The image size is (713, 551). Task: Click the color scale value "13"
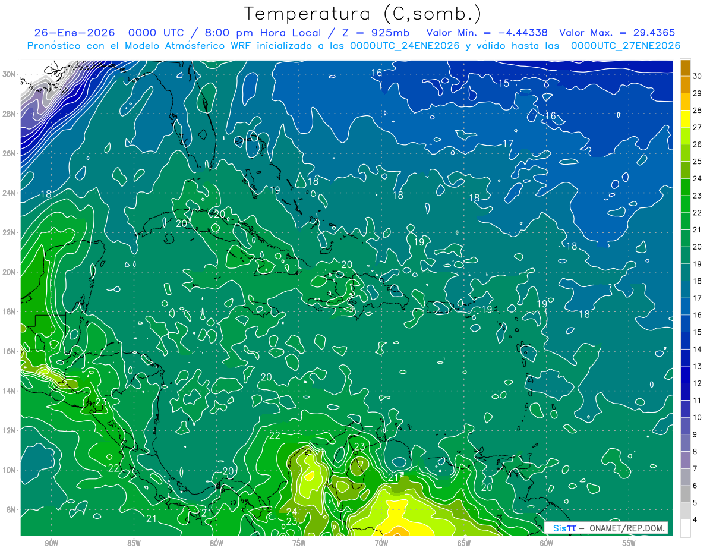(x=698, y=366)
